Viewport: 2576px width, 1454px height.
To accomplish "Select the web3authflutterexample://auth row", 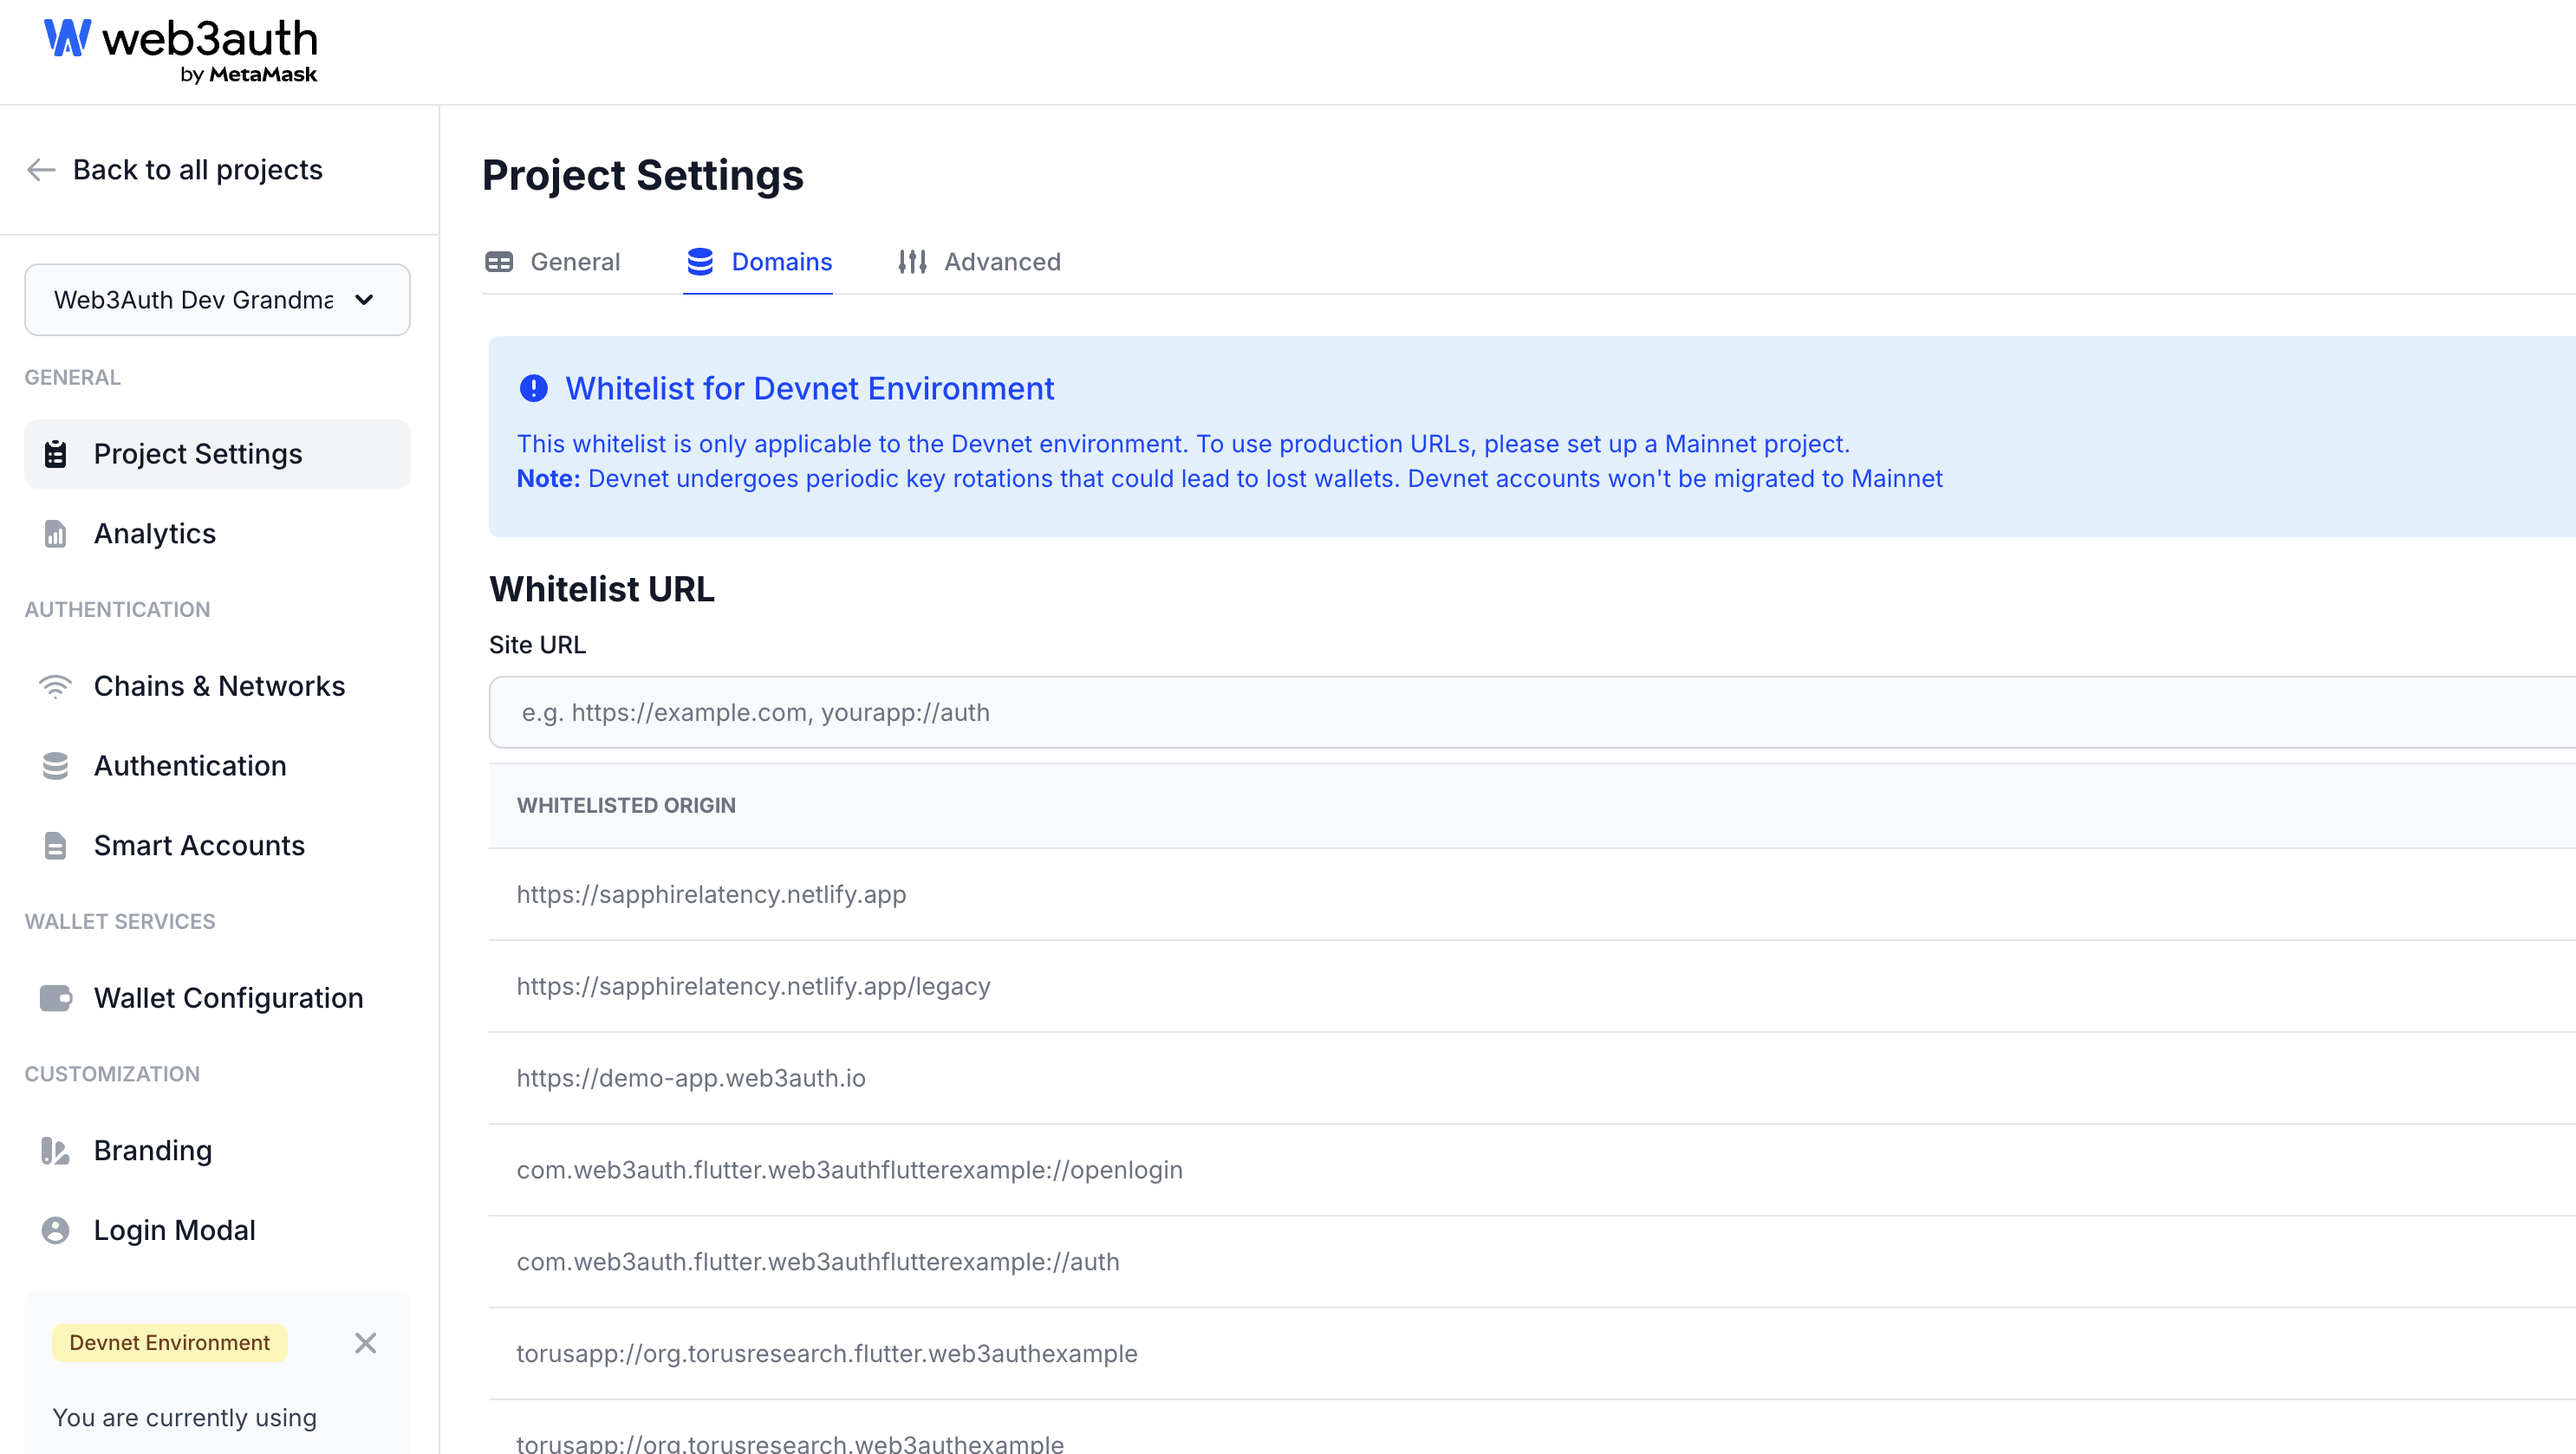I will 1532,1262.
